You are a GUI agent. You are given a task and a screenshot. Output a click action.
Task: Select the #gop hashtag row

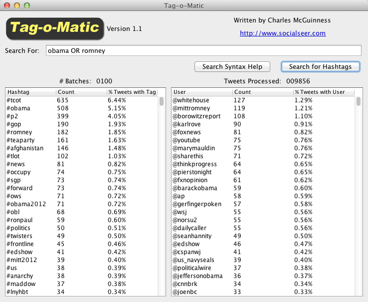(x=82, y=124)
